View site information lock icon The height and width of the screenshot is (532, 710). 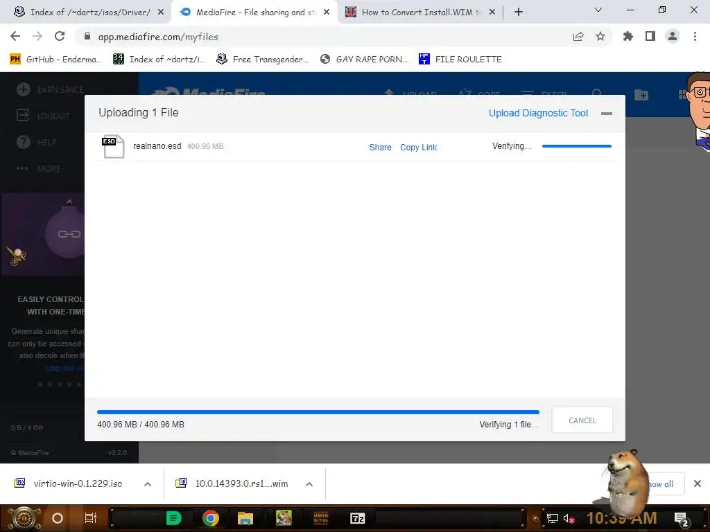tap(88, 37)
